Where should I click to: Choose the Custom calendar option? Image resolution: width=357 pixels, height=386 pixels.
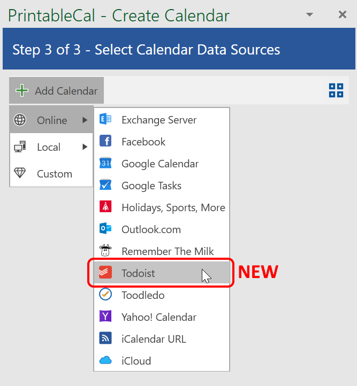[x=54, y=174]
